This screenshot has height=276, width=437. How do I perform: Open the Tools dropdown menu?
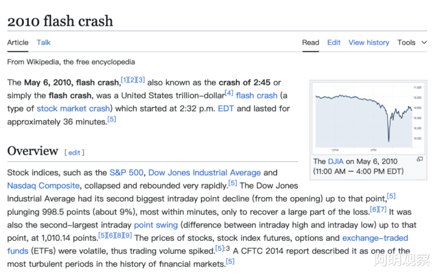pyautogui.click(x=412, y=42)
